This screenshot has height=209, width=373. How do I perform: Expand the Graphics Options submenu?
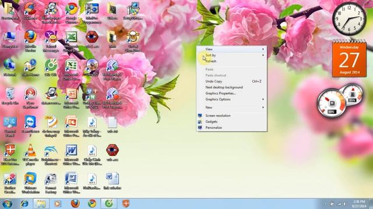pos(231,99)
